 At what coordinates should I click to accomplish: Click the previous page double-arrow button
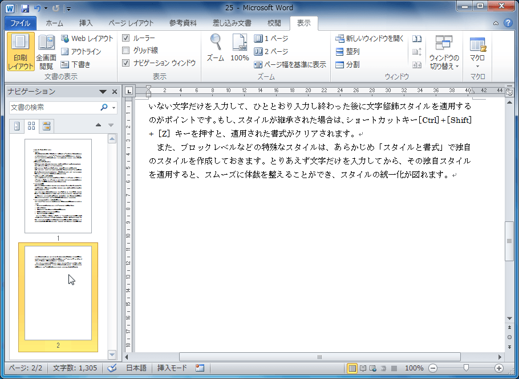pos(509,327)
